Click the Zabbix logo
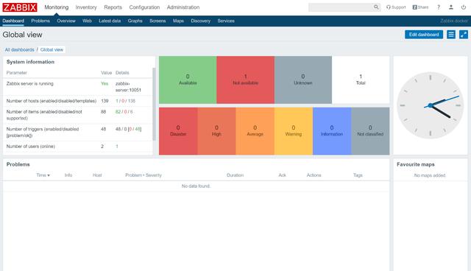Viewport: 471px width, 271px height. pyautogui.click(x=20, y=7)
